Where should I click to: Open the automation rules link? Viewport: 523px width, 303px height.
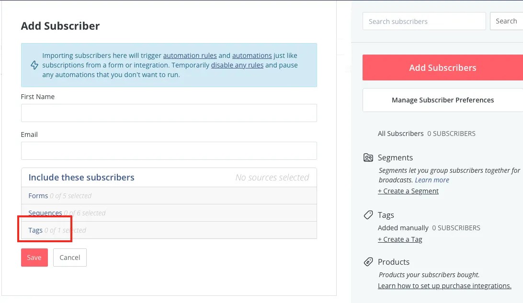pos(190,55)
